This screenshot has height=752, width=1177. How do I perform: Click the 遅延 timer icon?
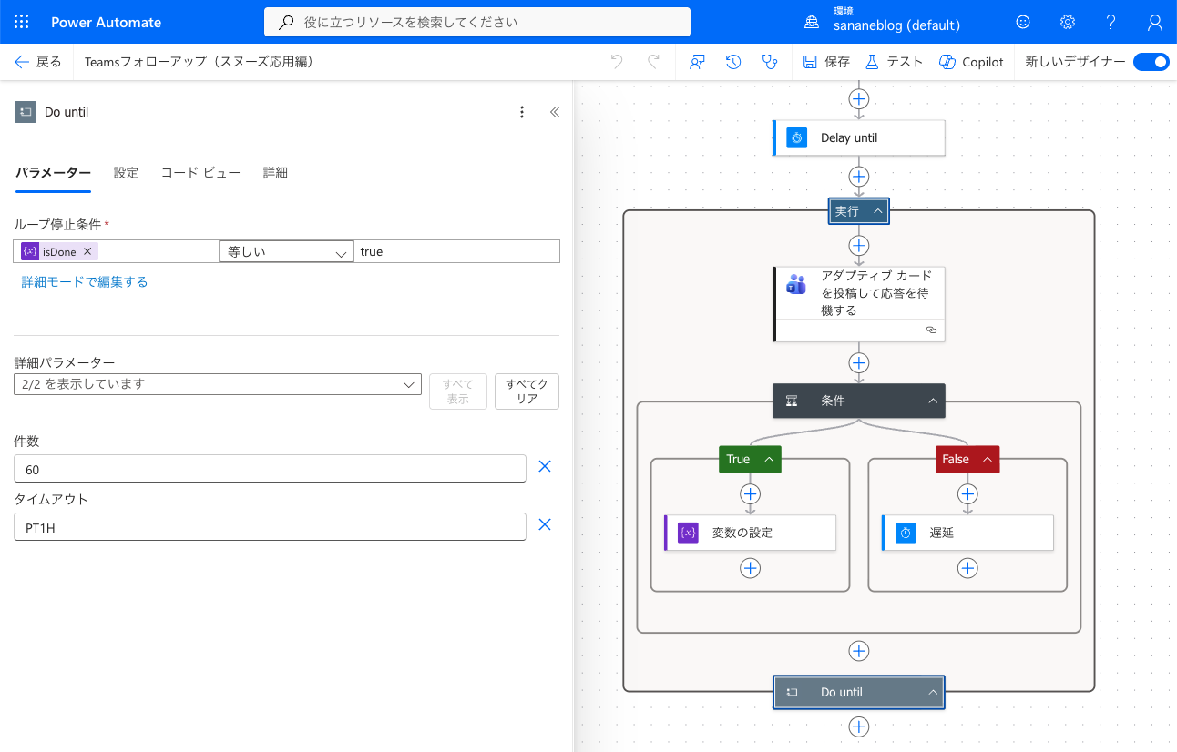tap(906, 533)
